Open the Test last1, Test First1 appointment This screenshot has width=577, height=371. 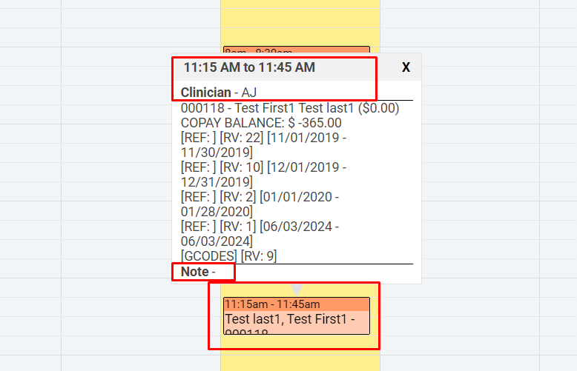pos(296,316)
